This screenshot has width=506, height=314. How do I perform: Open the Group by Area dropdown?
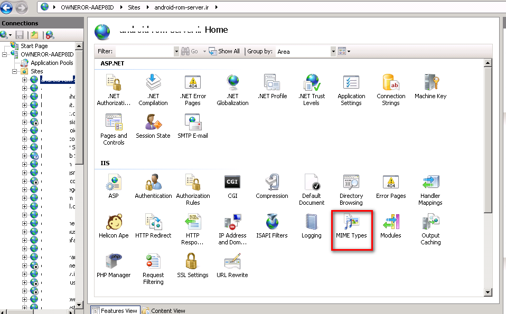333,52
